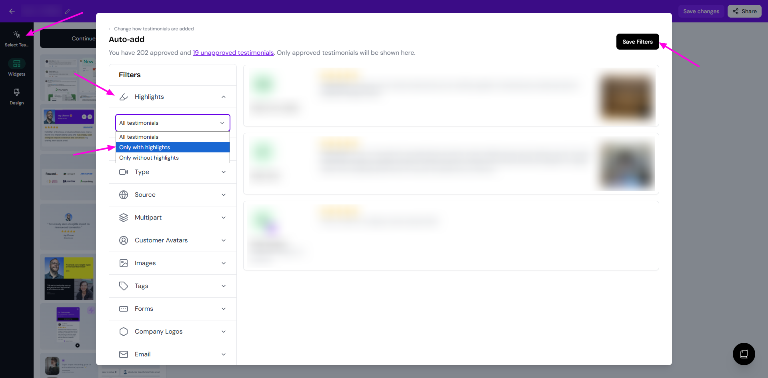The width and height of the screenshot is (768, 378).
Task: Click the Save Filters button
Action: point(637,42)
